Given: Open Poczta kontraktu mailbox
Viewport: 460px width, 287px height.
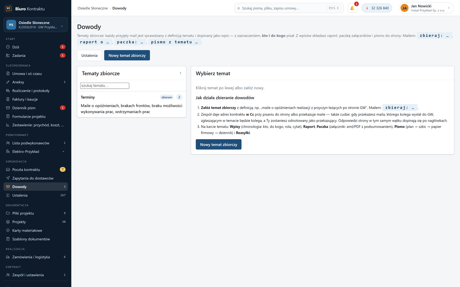Looking at the screenshot, I should click(x=36, y=170).
